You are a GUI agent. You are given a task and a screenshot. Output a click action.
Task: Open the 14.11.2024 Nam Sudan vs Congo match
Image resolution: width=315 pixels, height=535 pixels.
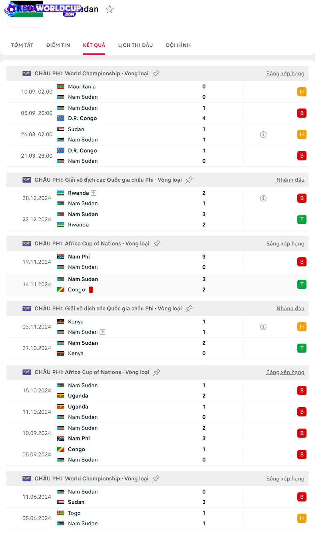[126, 284]
